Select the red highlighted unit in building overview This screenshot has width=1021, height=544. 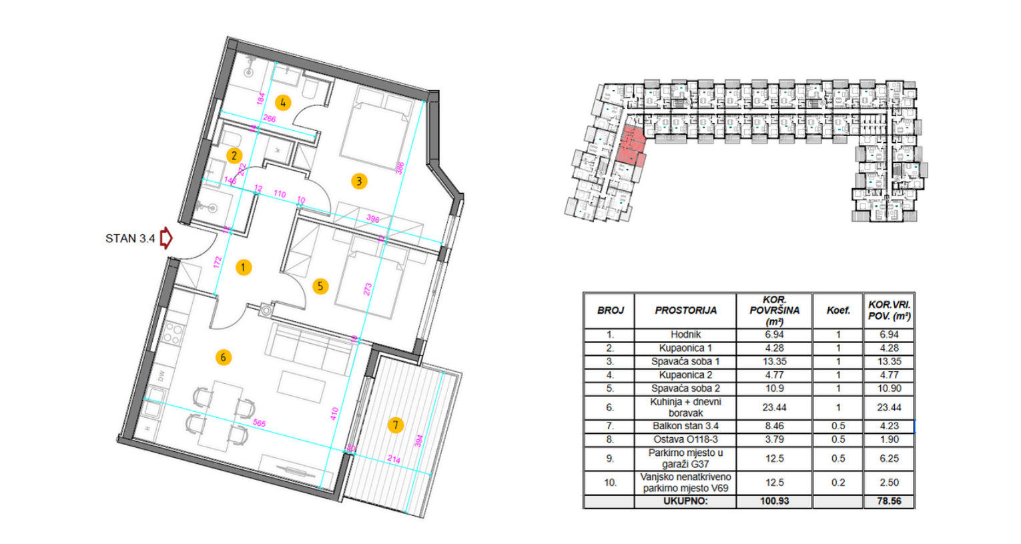(x=631, y=148)
